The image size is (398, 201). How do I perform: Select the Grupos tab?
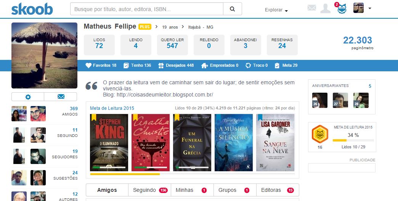click(x=235, y=190)
